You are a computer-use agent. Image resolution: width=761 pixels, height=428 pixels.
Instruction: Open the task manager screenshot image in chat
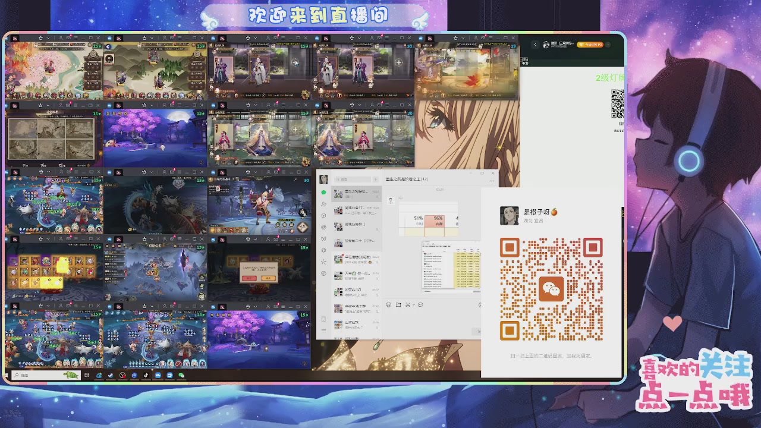(x=451, y=267)
